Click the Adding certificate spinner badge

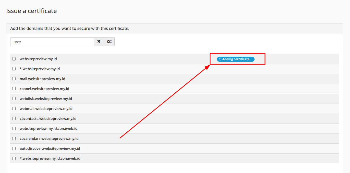point(236,59)
